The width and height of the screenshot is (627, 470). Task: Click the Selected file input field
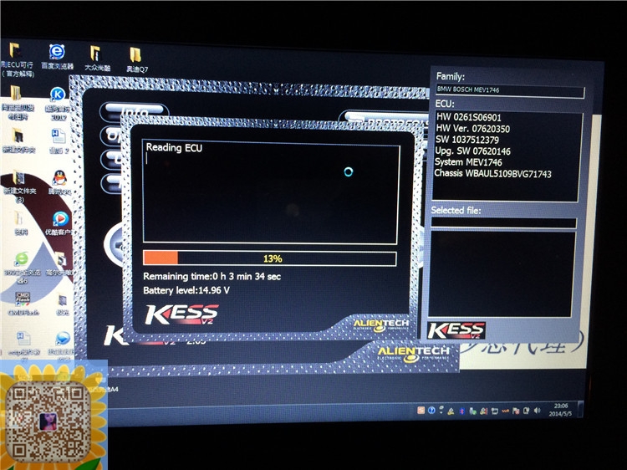pos(504,222)
